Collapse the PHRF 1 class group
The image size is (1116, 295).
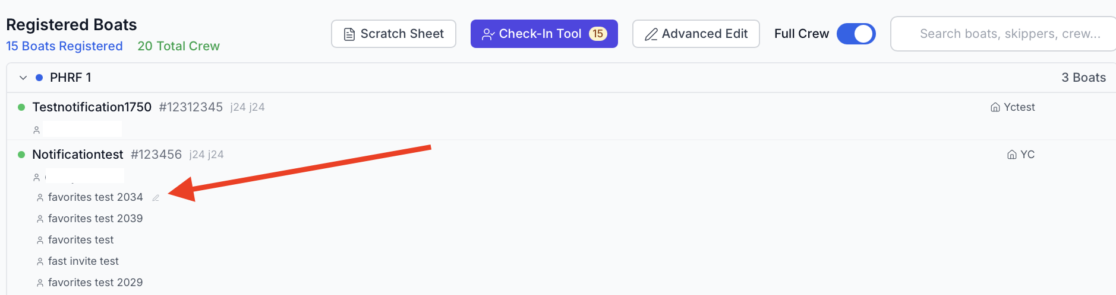click(23, 78)
